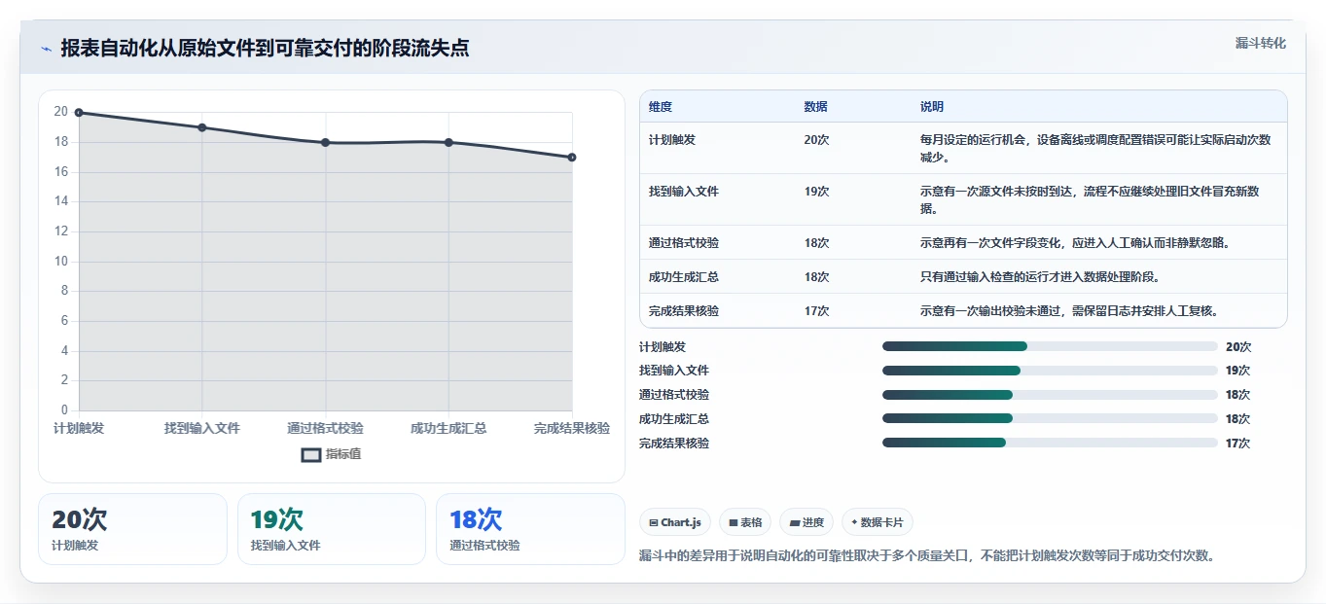
Task: Click the 数据卡片 tag chip
Action: pos(878,522)
